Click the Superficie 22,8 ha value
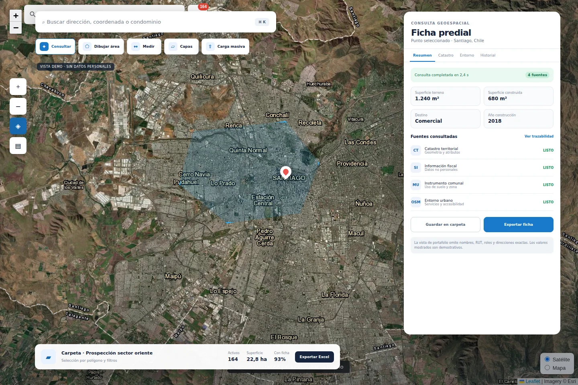 pyautogui.click(x=257, y=359)
